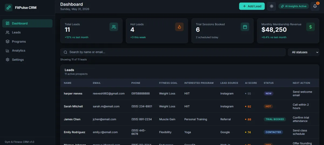Click the Hot Leads flame icon
Screen dimensions: 324x145
point(179,27)
